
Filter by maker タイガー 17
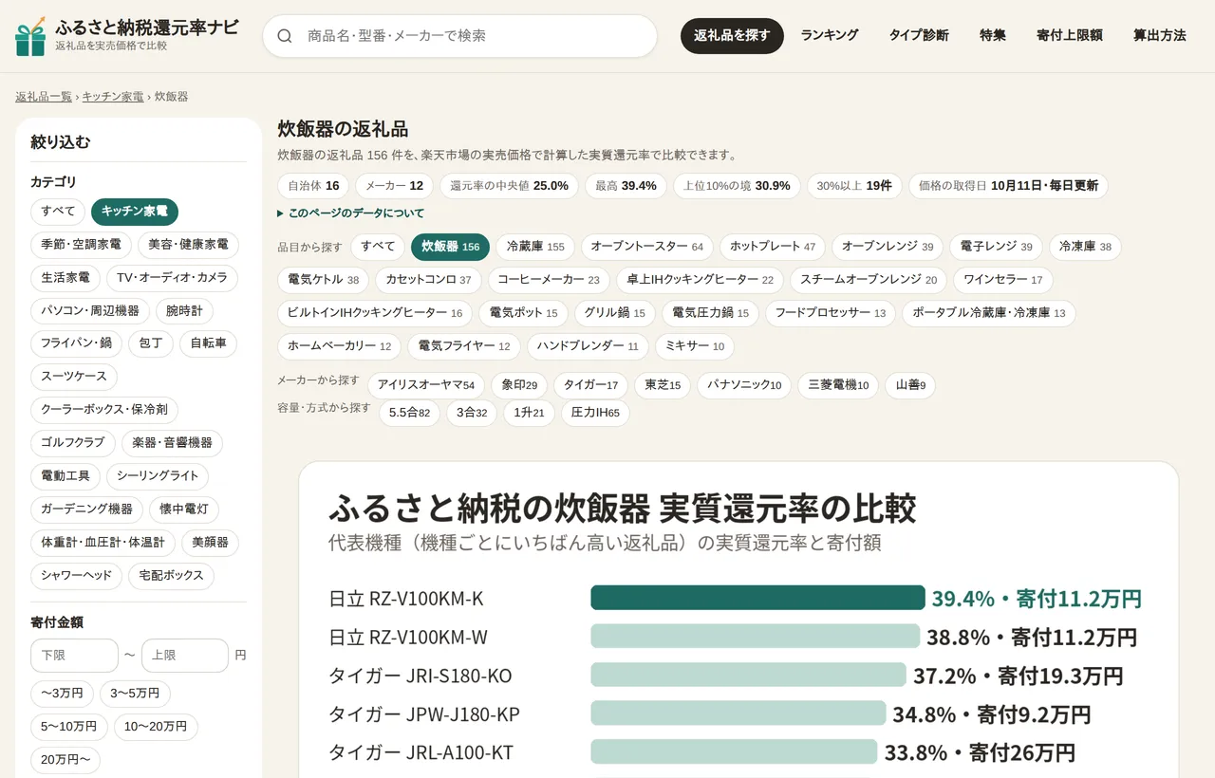click(590, 385)
